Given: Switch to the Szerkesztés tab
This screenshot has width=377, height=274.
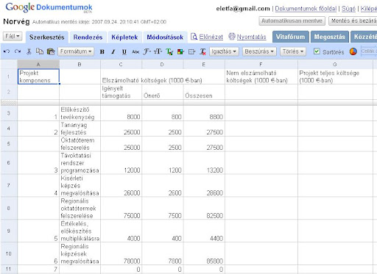Looking at the screenshot, I should pyautogui.click(x=46, y=37).
